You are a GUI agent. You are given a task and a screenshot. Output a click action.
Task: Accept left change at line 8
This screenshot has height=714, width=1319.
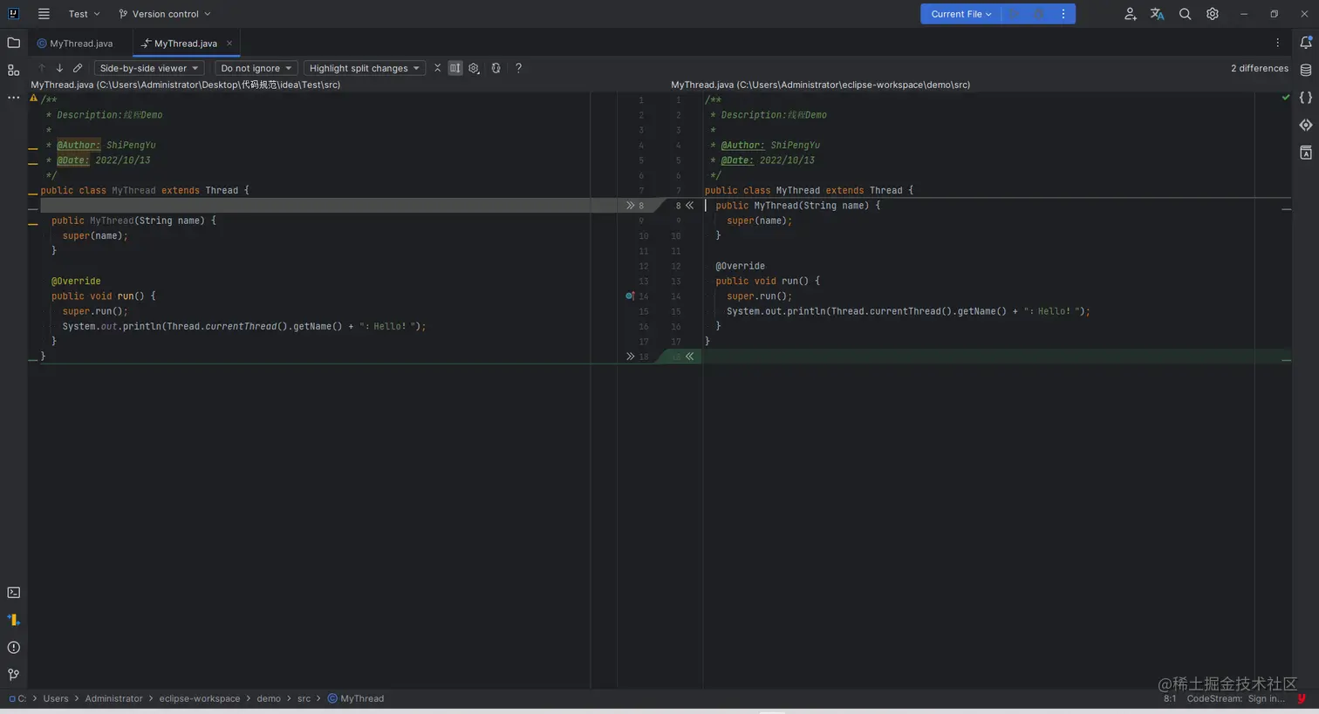point(630,206)
